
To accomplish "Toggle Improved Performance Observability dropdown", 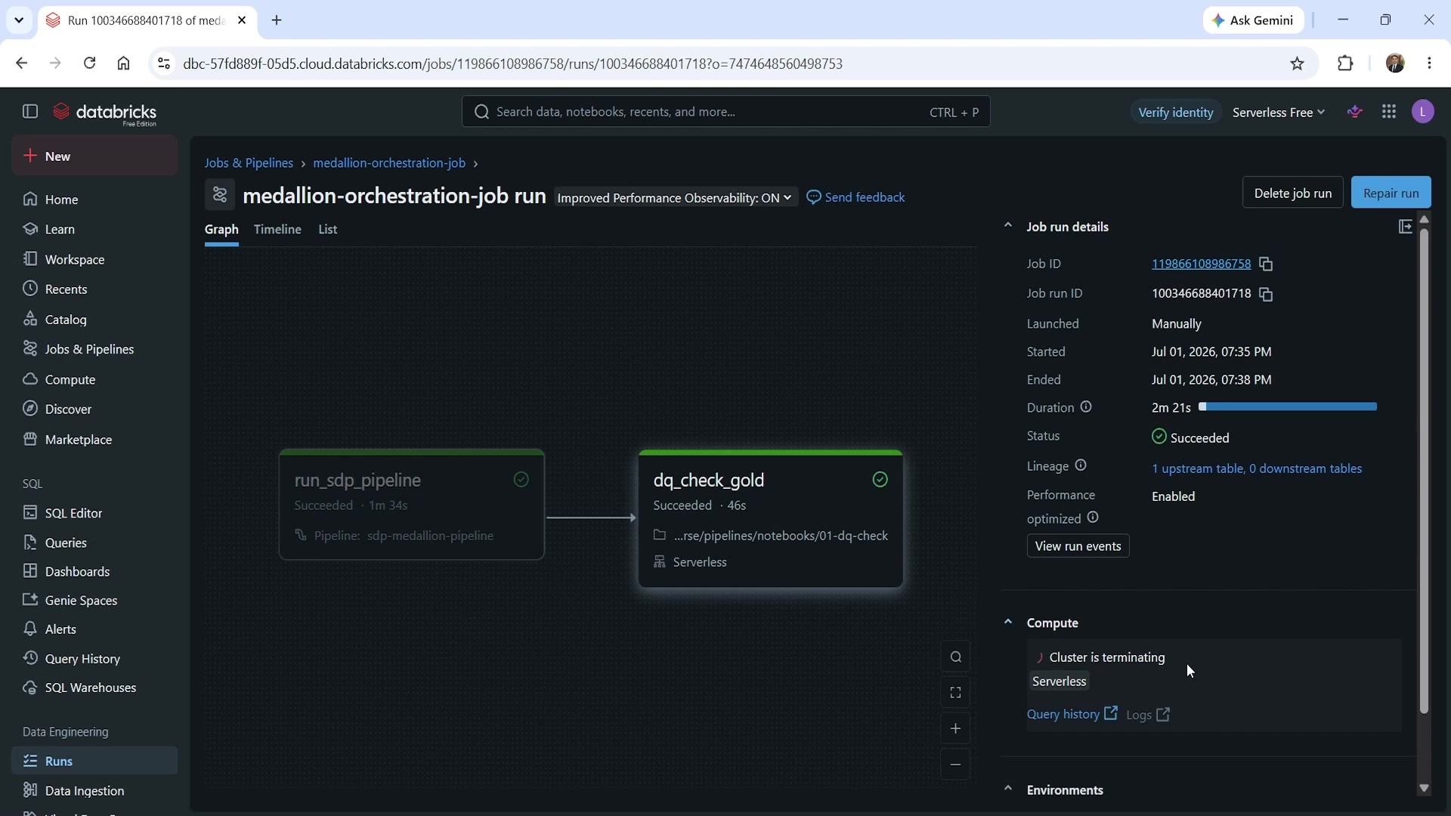I will coord(675,198).
